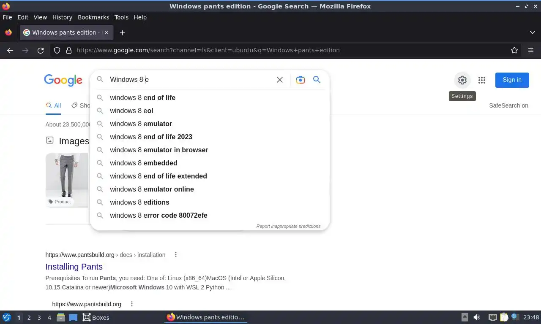
Task: Open Firefox View pinned icon
Action: (8, 32)
